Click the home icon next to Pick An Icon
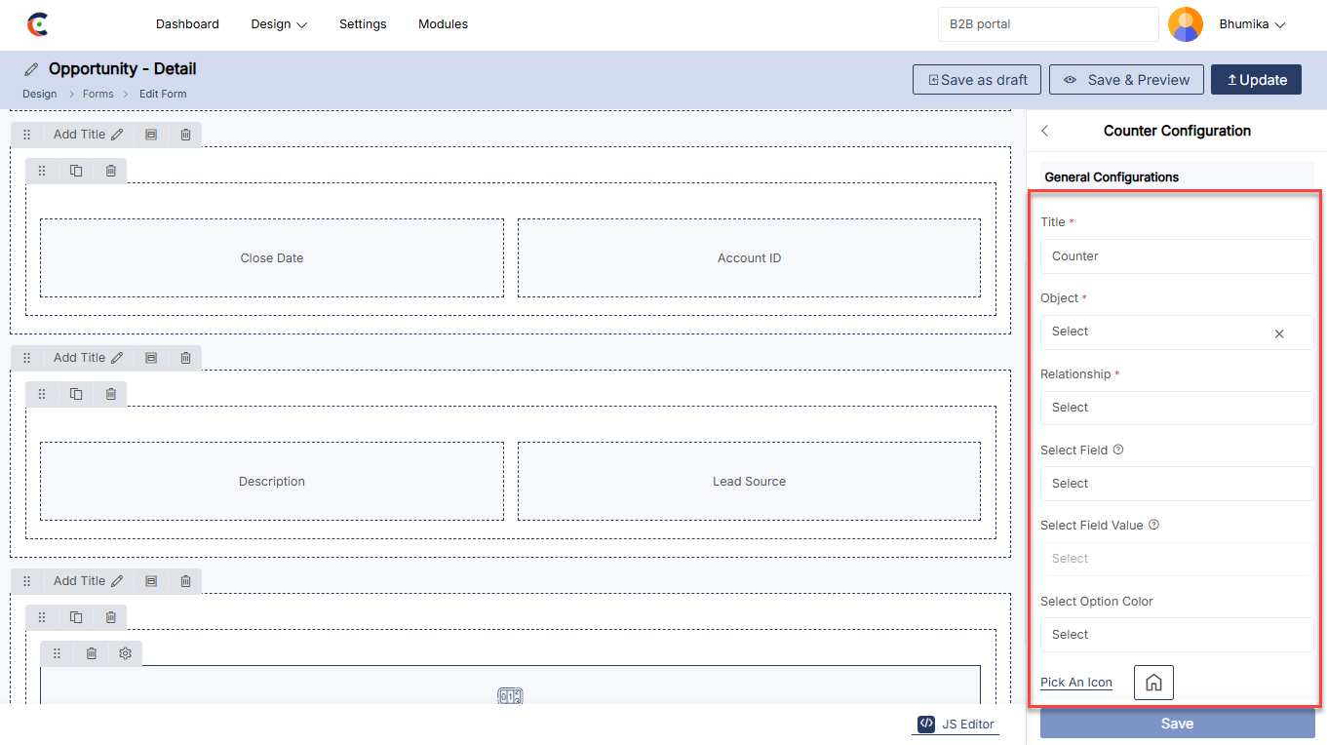 point(1153,683)
